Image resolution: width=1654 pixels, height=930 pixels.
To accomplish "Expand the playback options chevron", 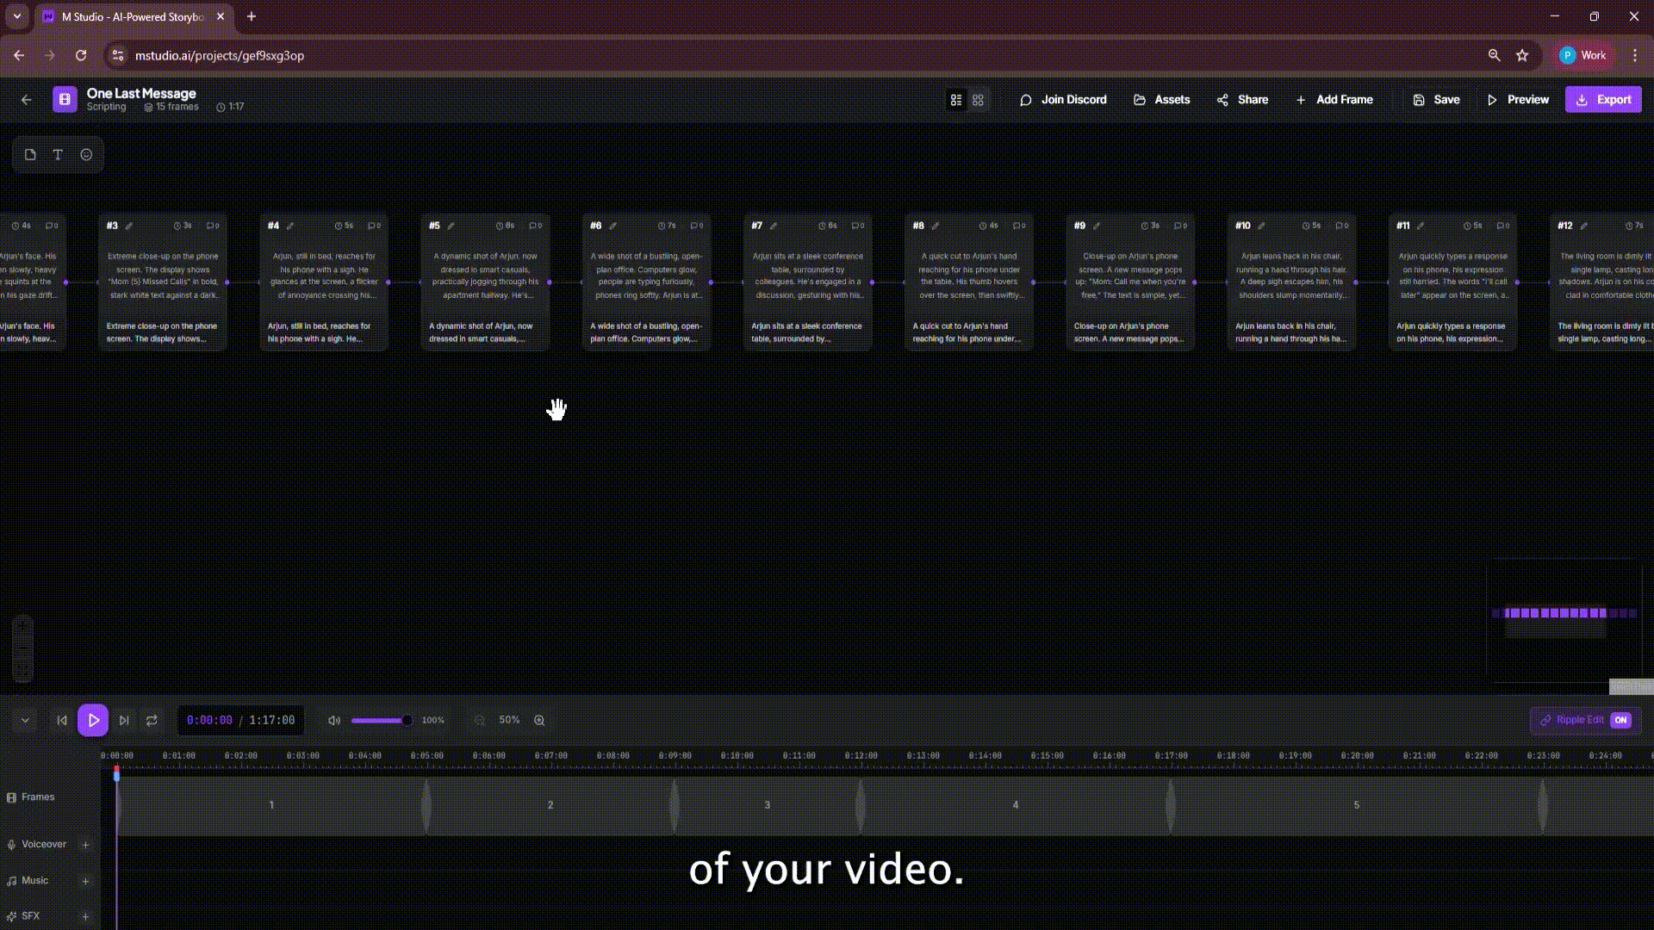I will (x=25, y=720).
